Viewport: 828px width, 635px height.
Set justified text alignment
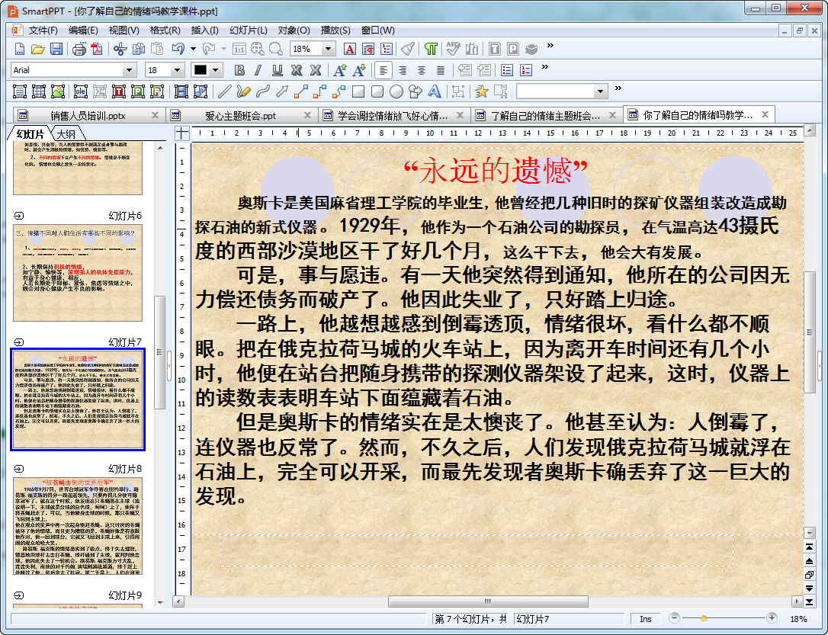tap(441, 70)
